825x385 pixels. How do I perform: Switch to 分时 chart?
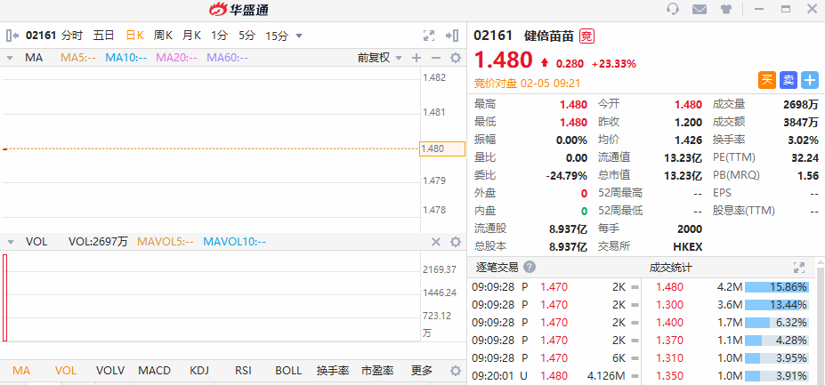(x=72, y=36)
